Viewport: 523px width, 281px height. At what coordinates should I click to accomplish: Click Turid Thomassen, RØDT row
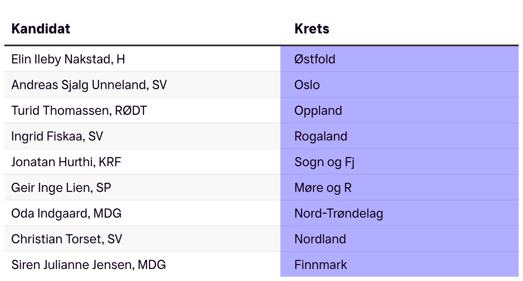pyautogui.click(x=79, y=111)
